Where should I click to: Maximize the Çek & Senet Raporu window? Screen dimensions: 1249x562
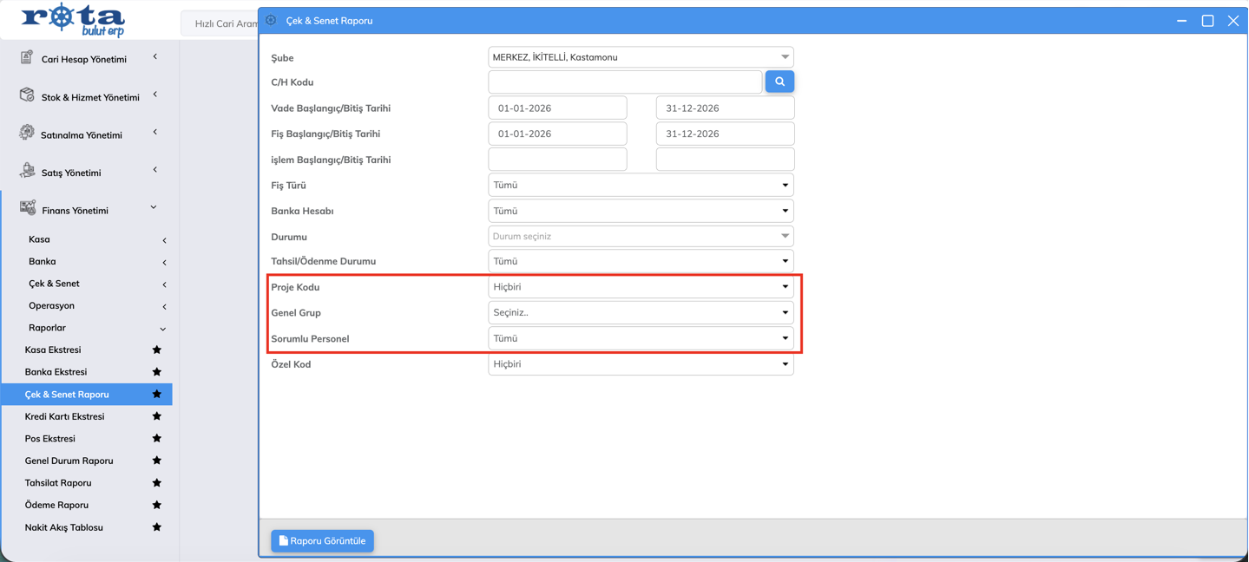tap(1207, 21)
